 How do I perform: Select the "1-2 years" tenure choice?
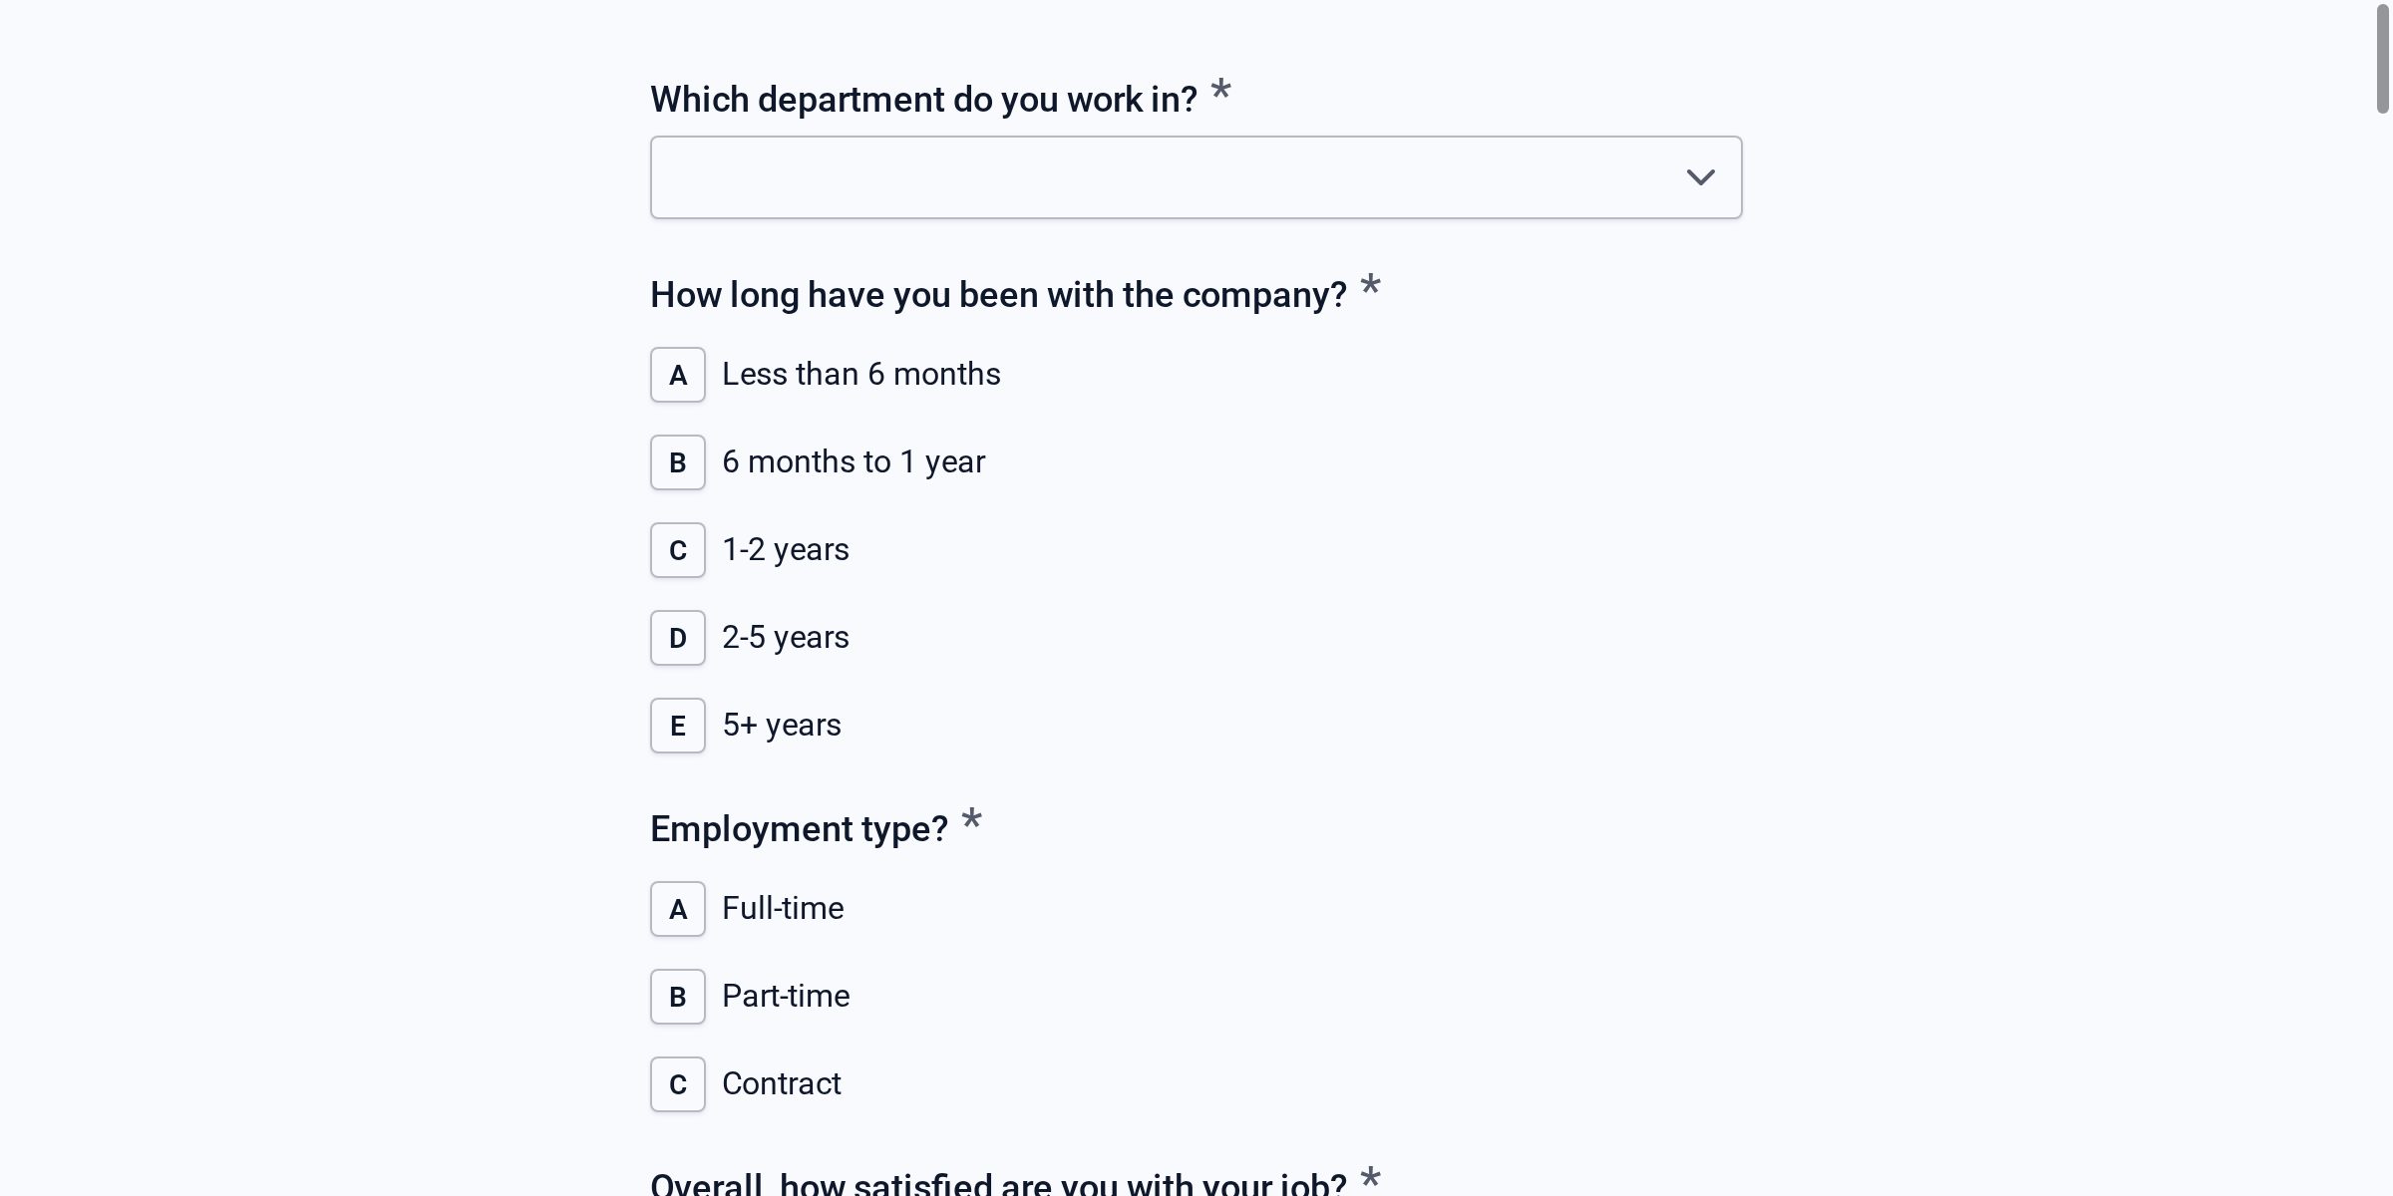pyautogui.click(x=785, y=549)
